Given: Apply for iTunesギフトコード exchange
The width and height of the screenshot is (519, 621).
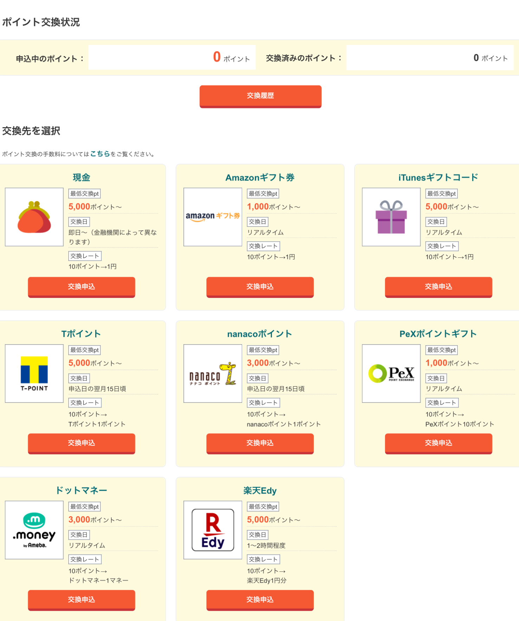Looking at the screenshot, I should [439, 287].
